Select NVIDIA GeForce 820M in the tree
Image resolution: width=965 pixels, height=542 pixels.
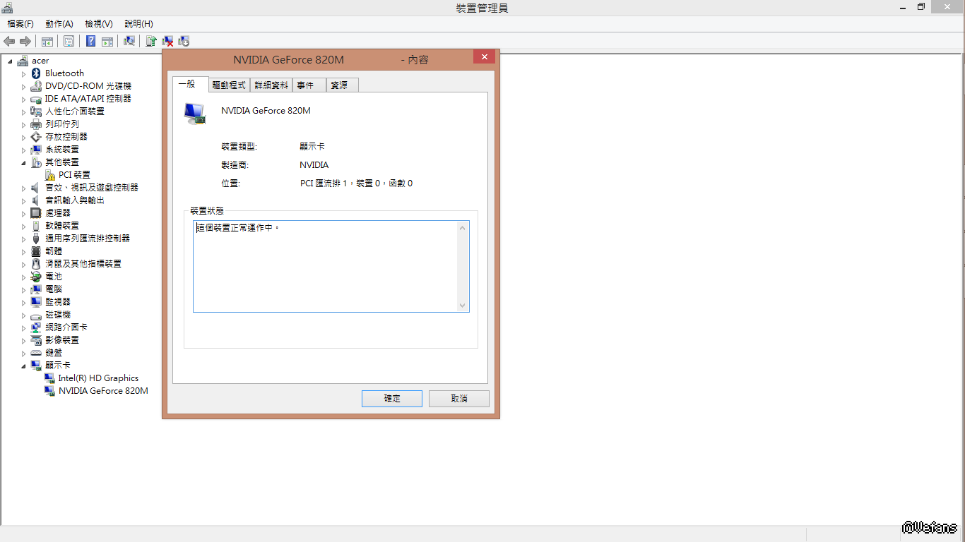(103, 391)
